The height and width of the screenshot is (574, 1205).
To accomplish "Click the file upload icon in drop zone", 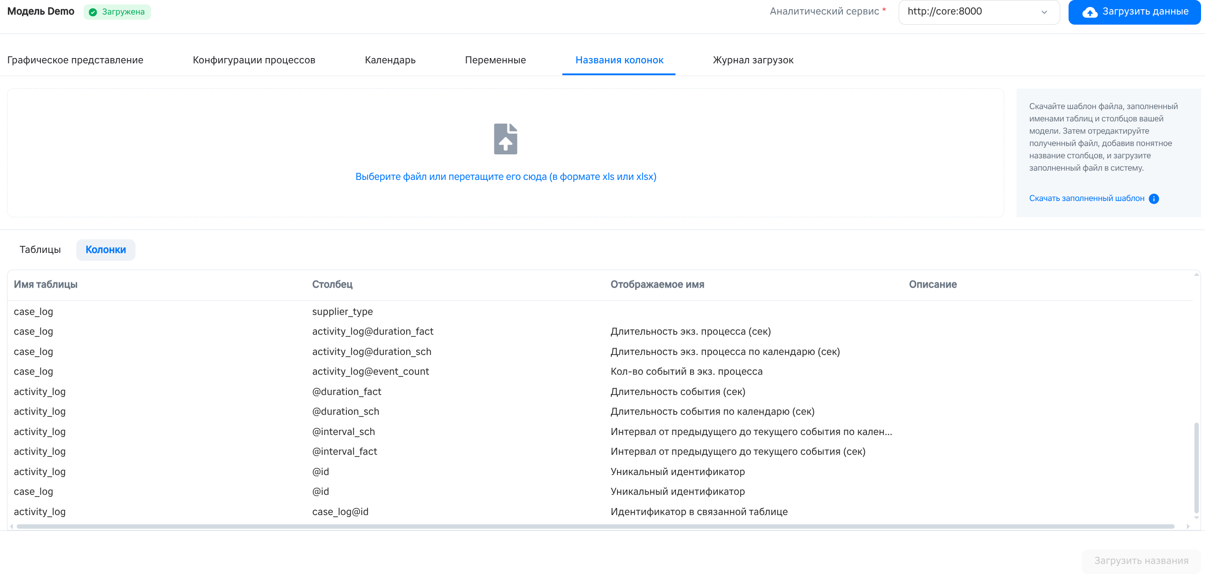I will pos(505,139).
